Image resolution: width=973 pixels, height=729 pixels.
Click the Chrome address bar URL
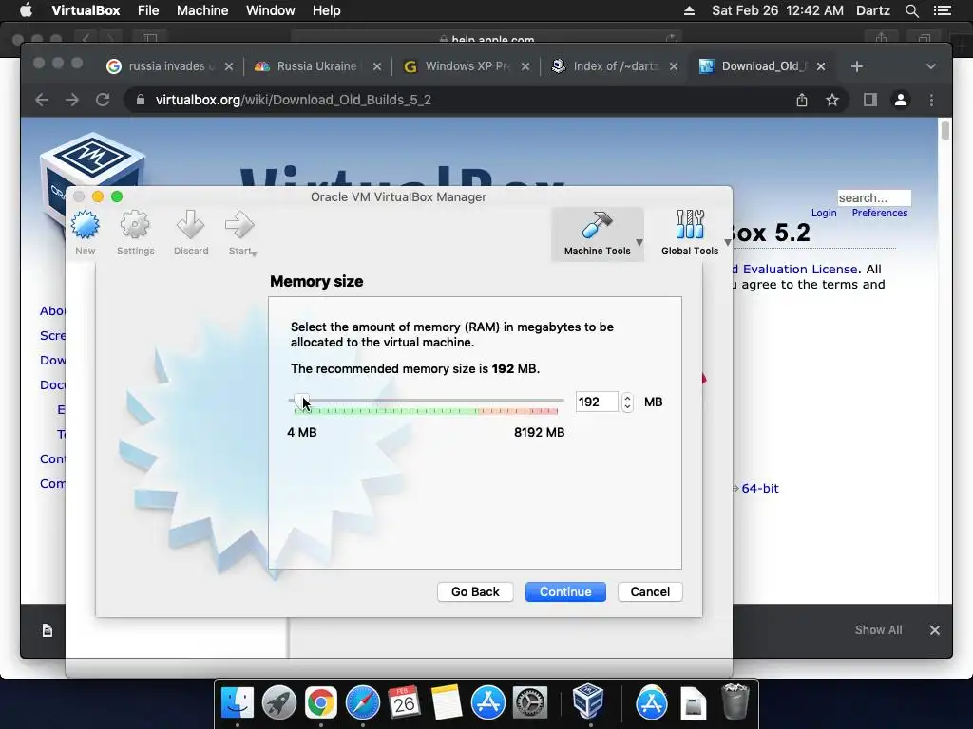click(293, 100)
